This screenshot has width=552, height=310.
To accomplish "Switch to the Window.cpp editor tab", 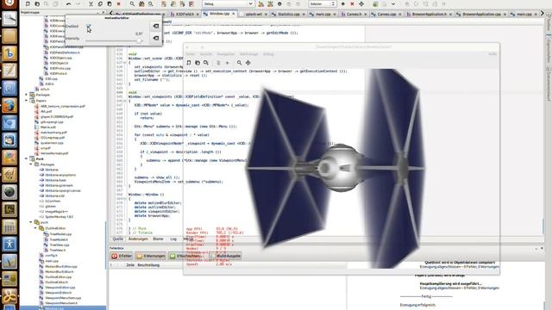I will [220, 14].
